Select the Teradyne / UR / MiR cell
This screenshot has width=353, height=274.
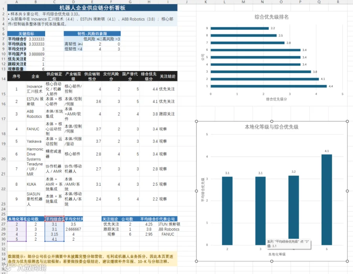click(36, 169)
